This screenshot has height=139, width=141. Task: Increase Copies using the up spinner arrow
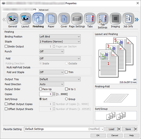(x=54, y=93)
